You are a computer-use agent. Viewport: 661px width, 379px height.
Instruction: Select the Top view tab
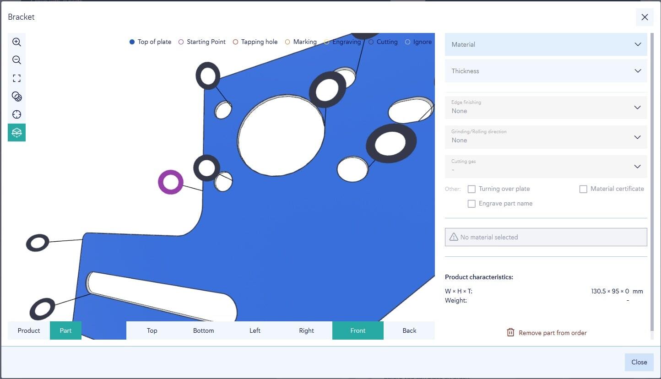coord(152,330)
